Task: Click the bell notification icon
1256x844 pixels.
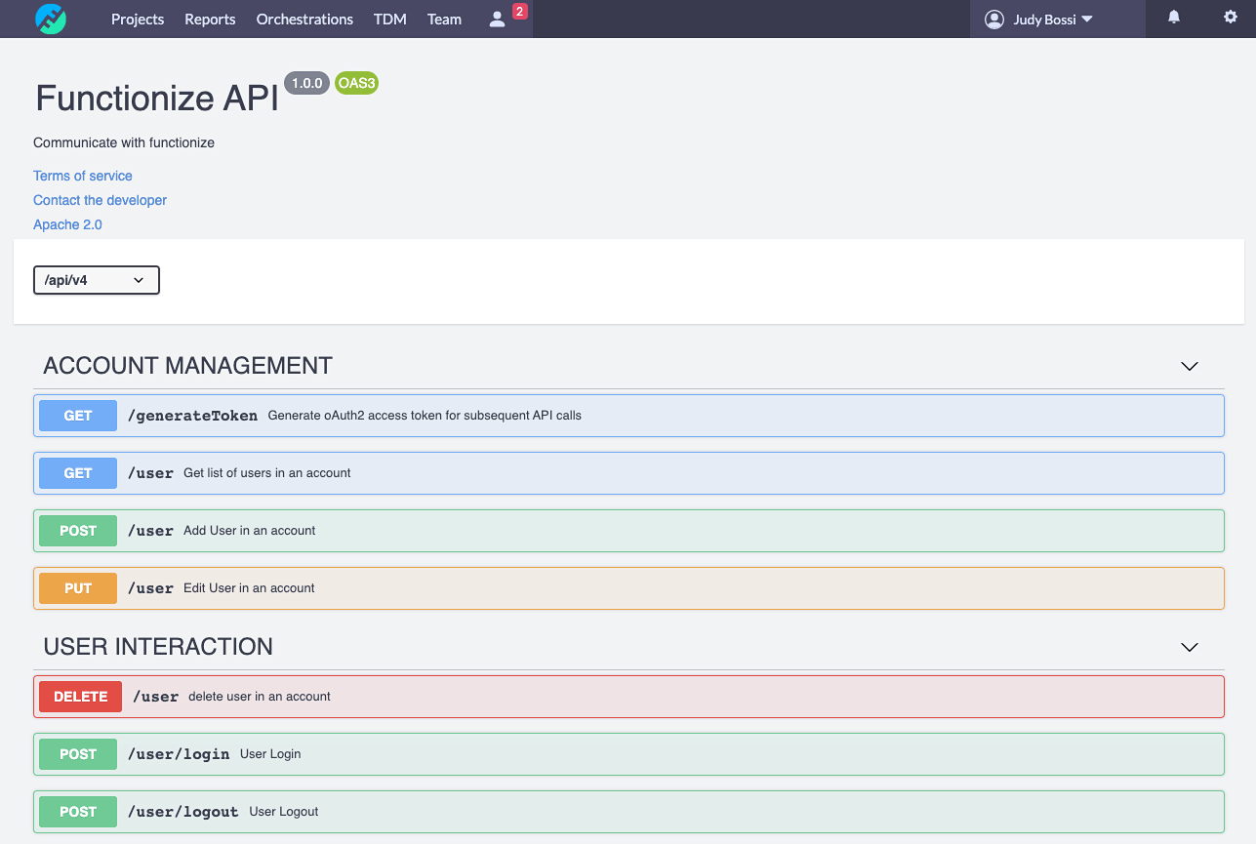Action: (x=1174, y=18)
